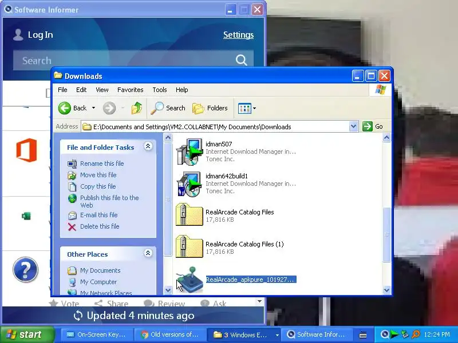Click Updated 4 minutes ago refresh bar

134,316
